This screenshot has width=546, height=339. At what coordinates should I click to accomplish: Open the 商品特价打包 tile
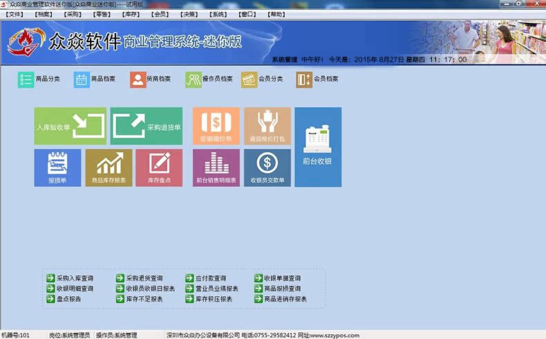coord(267,126)
